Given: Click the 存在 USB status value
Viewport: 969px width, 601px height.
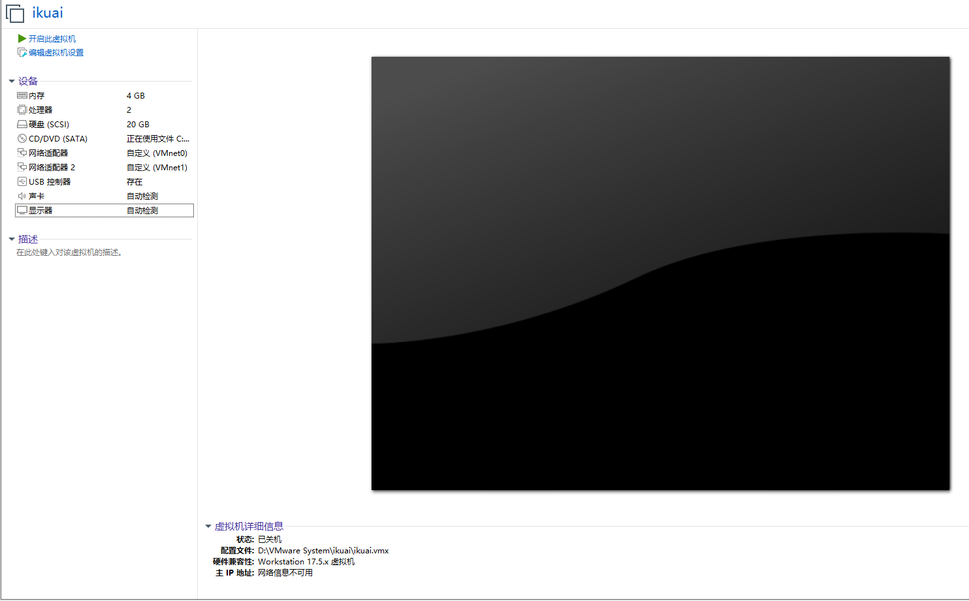Looking at the screenshot, I should pyautogui.click(x=135, y=181).
